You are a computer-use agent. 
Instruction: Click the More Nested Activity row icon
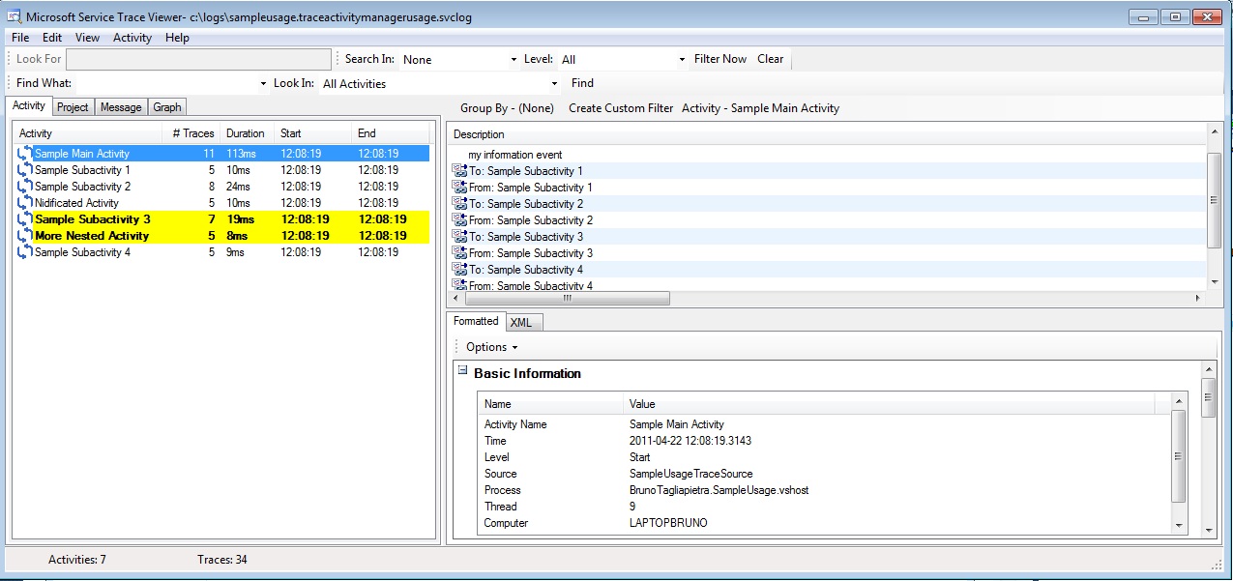(x=25, y=236)
